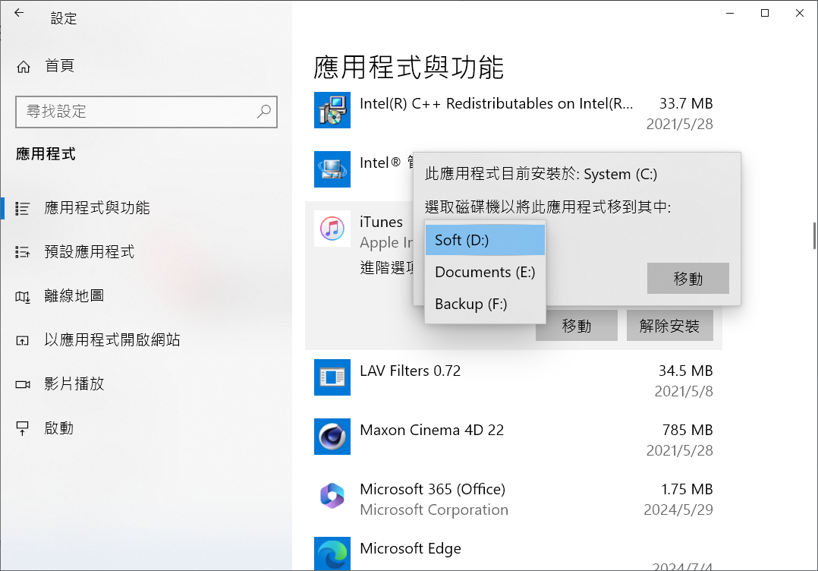Click the 影片播放 video icon
The image size is (818, 571).
coord(23,385)
